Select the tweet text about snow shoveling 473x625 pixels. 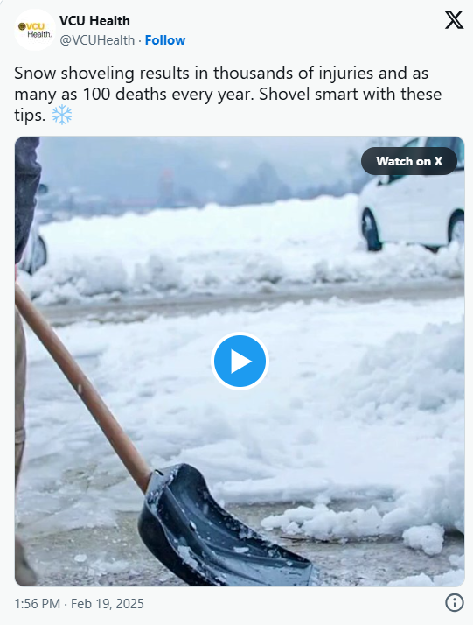tap(228, 95)
